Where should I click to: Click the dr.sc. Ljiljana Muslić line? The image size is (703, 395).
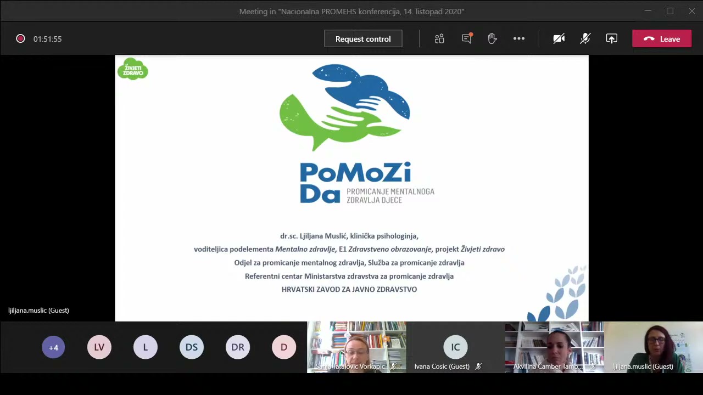349,236
